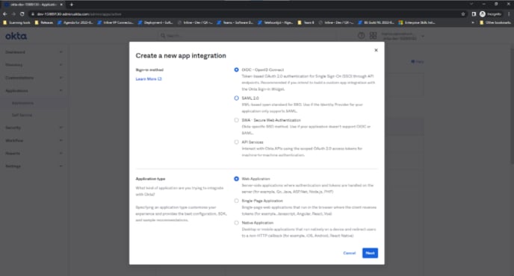This screenshot has height=276, width=514.
Task: Choose the Web Application type radio button
Action: pos(236,179)
